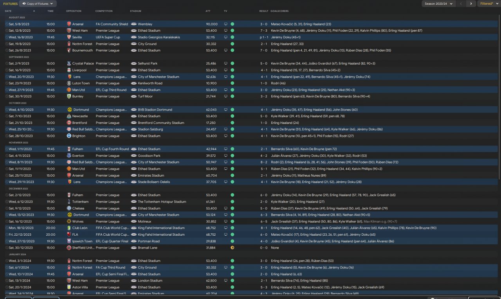Image resolution: width=501 pixels, height=299 pixels.
Task: Click the 'Rodri (46)' goalscorer entry
Action: (278, 83)
